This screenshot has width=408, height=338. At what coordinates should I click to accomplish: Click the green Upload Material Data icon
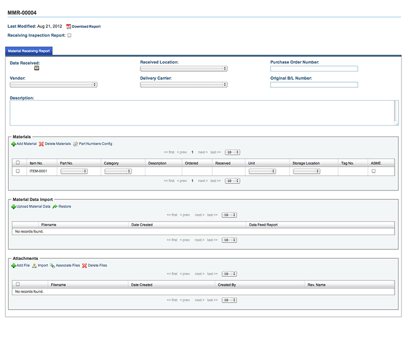pos(13,207)
